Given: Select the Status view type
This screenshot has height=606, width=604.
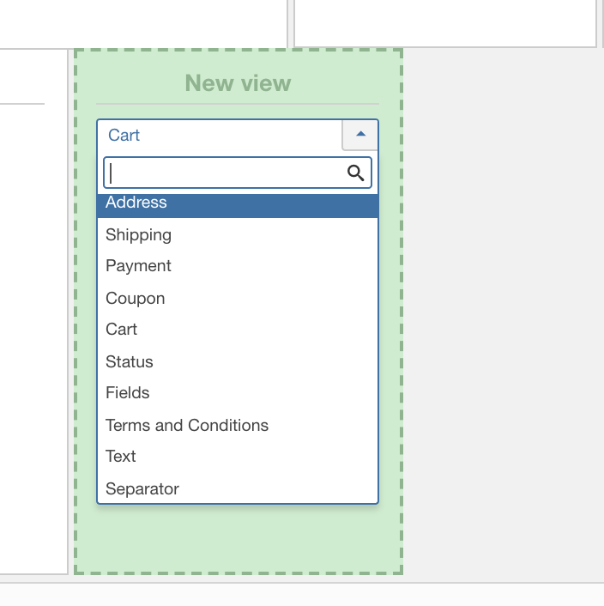Looking at the screenshot, I should click(238, 361).
